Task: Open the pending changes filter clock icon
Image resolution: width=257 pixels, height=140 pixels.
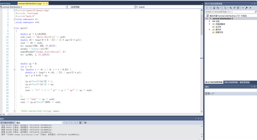Action: coord(226,8)
